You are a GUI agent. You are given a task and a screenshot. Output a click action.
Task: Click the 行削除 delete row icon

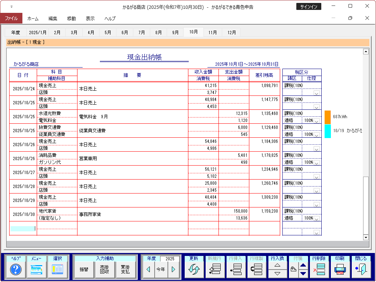click(x=319, y=270)
